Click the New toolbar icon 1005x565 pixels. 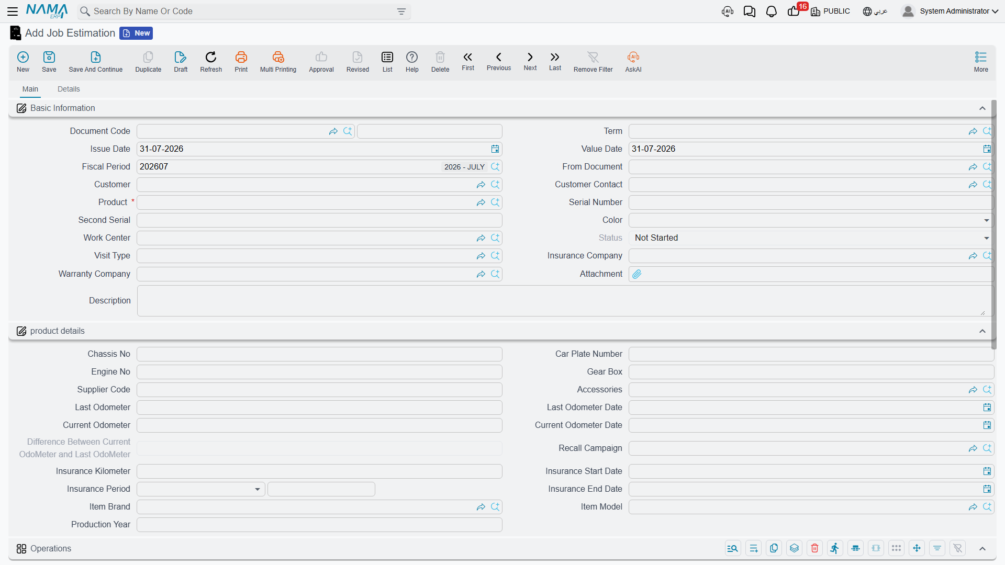23,62
